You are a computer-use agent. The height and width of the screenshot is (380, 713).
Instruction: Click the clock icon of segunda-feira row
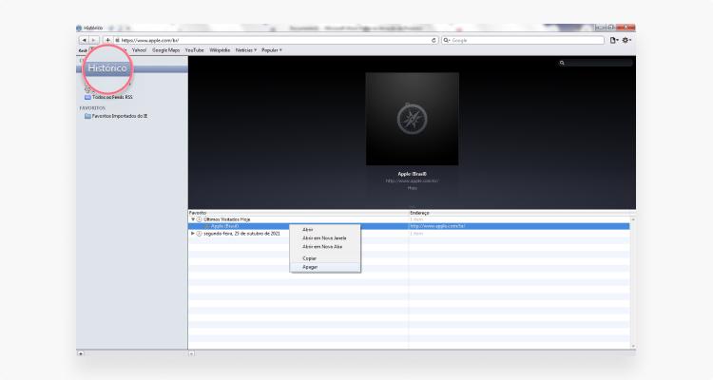(200, 233)
